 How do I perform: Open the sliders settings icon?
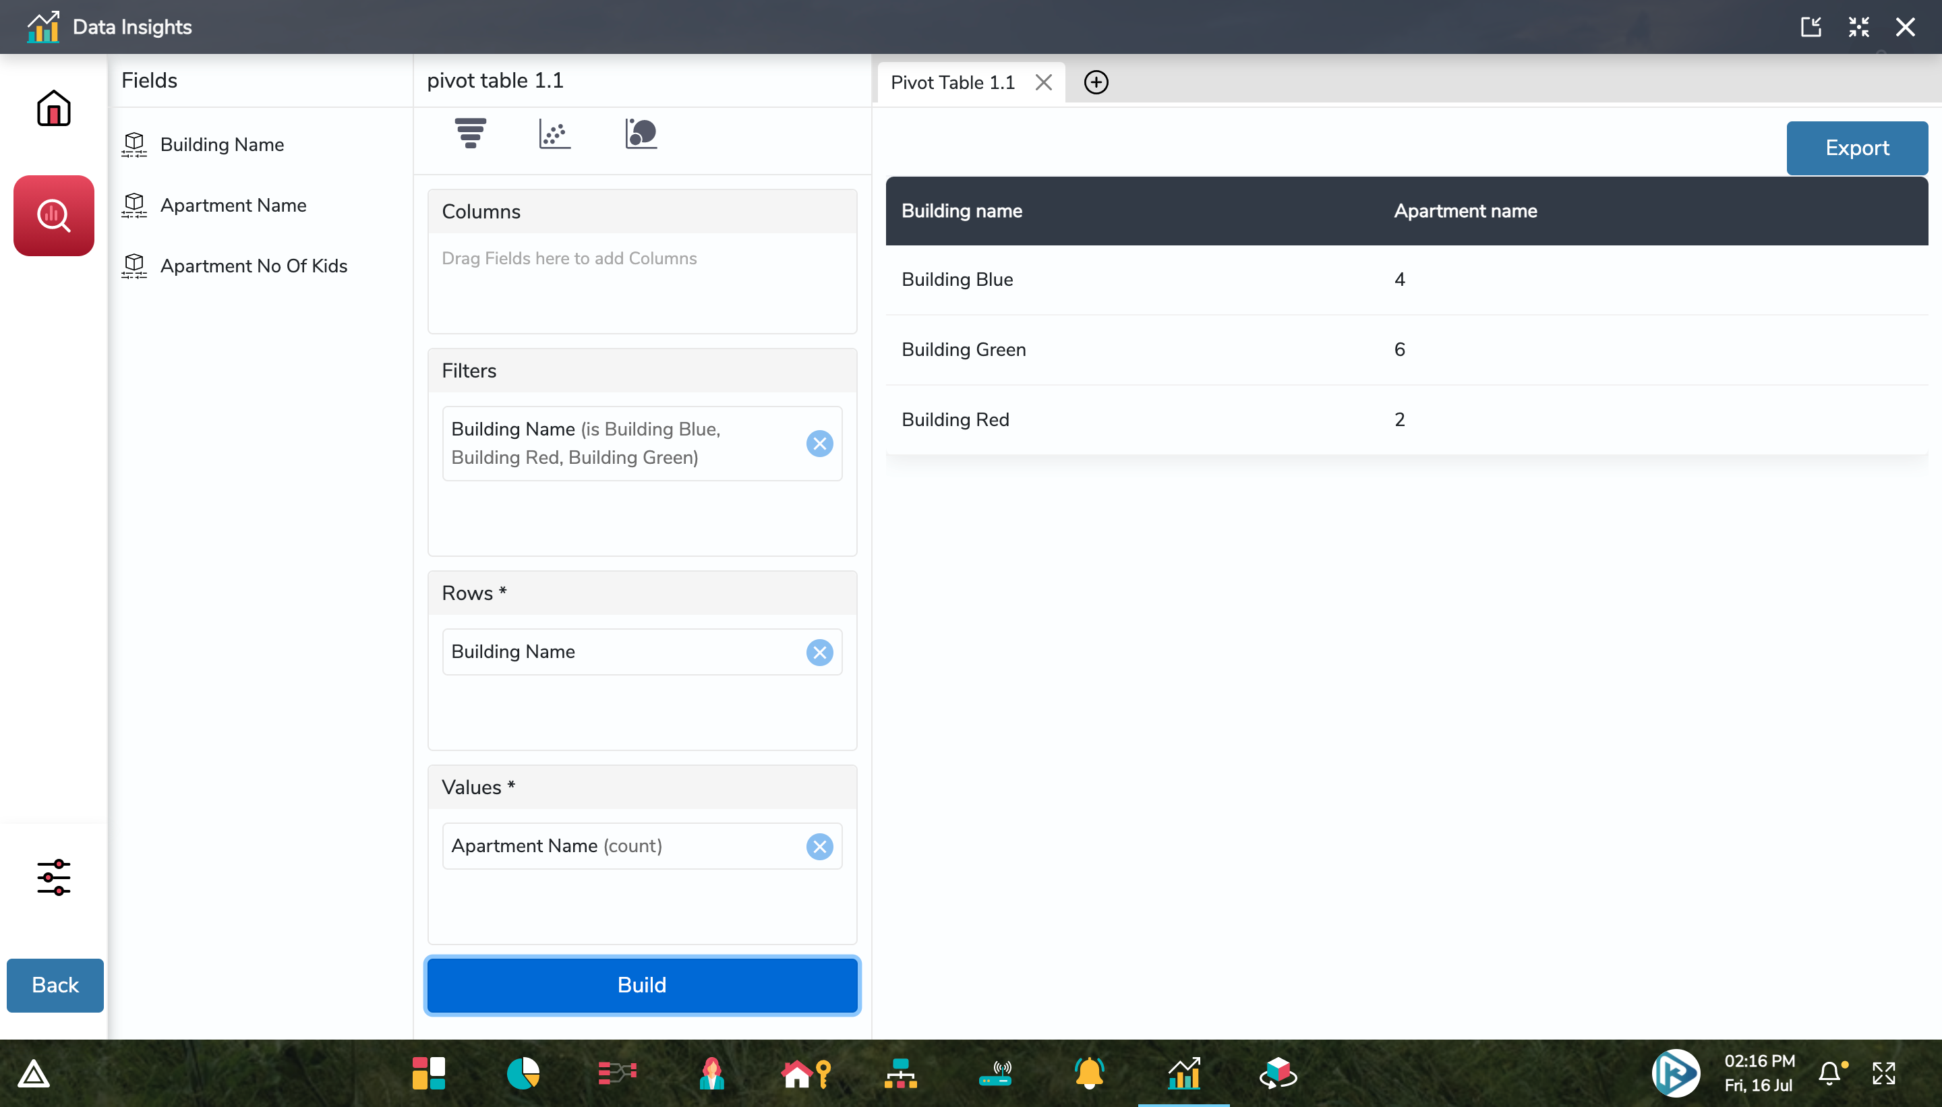click(x=53, y=877)
